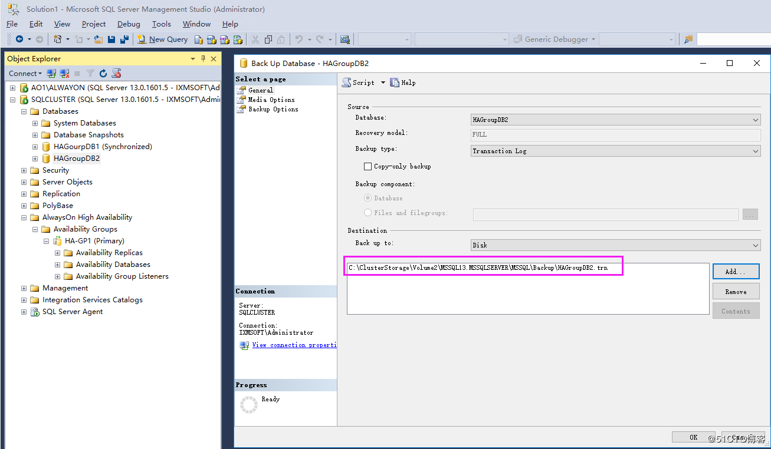
Task: Switch to the Media Options page
Action: click(x=271, y=100)
